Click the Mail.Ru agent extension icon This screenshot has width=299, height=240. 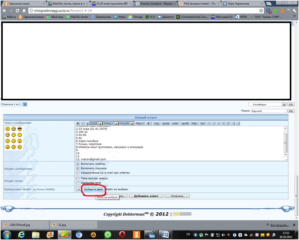(x=269, y=11)
